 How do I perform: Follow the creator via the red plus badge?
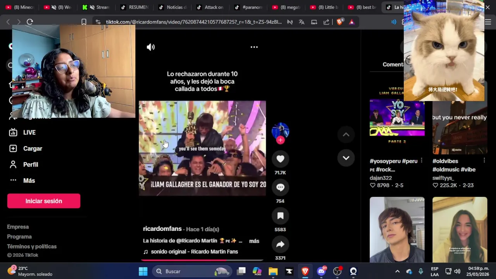pos(280,140)
